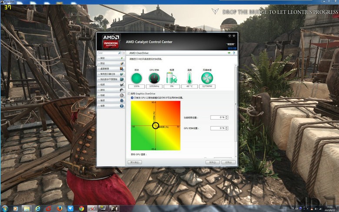Image resolution: width=339 pixels, height=212 pixels.
Task: Click the vertical scrollbar thumb in the OverDrive panel
Action: coord(236,104)
